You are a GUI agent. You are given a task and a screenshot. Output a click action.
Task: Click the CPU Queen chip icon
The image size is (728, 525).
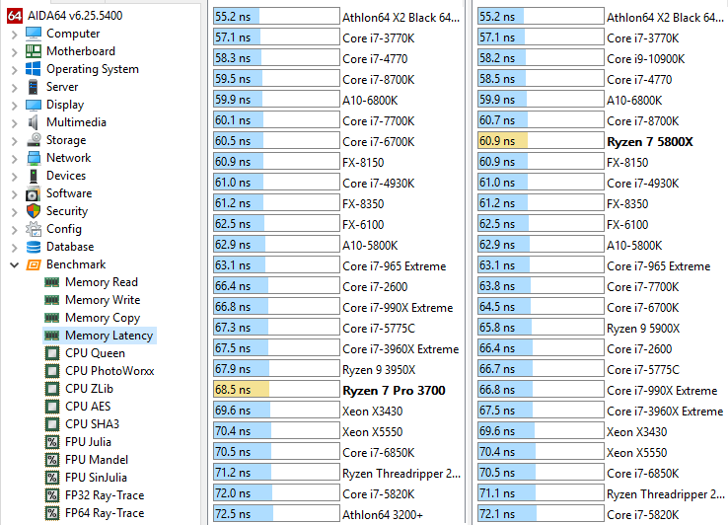tap(52, 353)
